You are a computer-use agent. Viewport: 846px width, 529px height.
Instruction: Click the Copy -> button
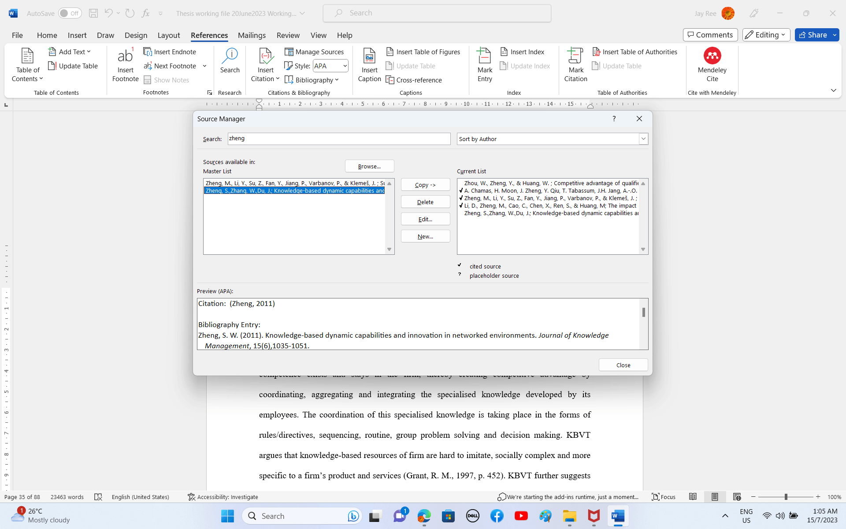click(x=425, y=185)
